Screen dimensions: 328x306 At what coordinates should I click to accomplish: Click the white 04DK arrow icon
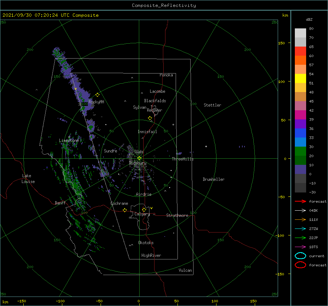[300, 211]
